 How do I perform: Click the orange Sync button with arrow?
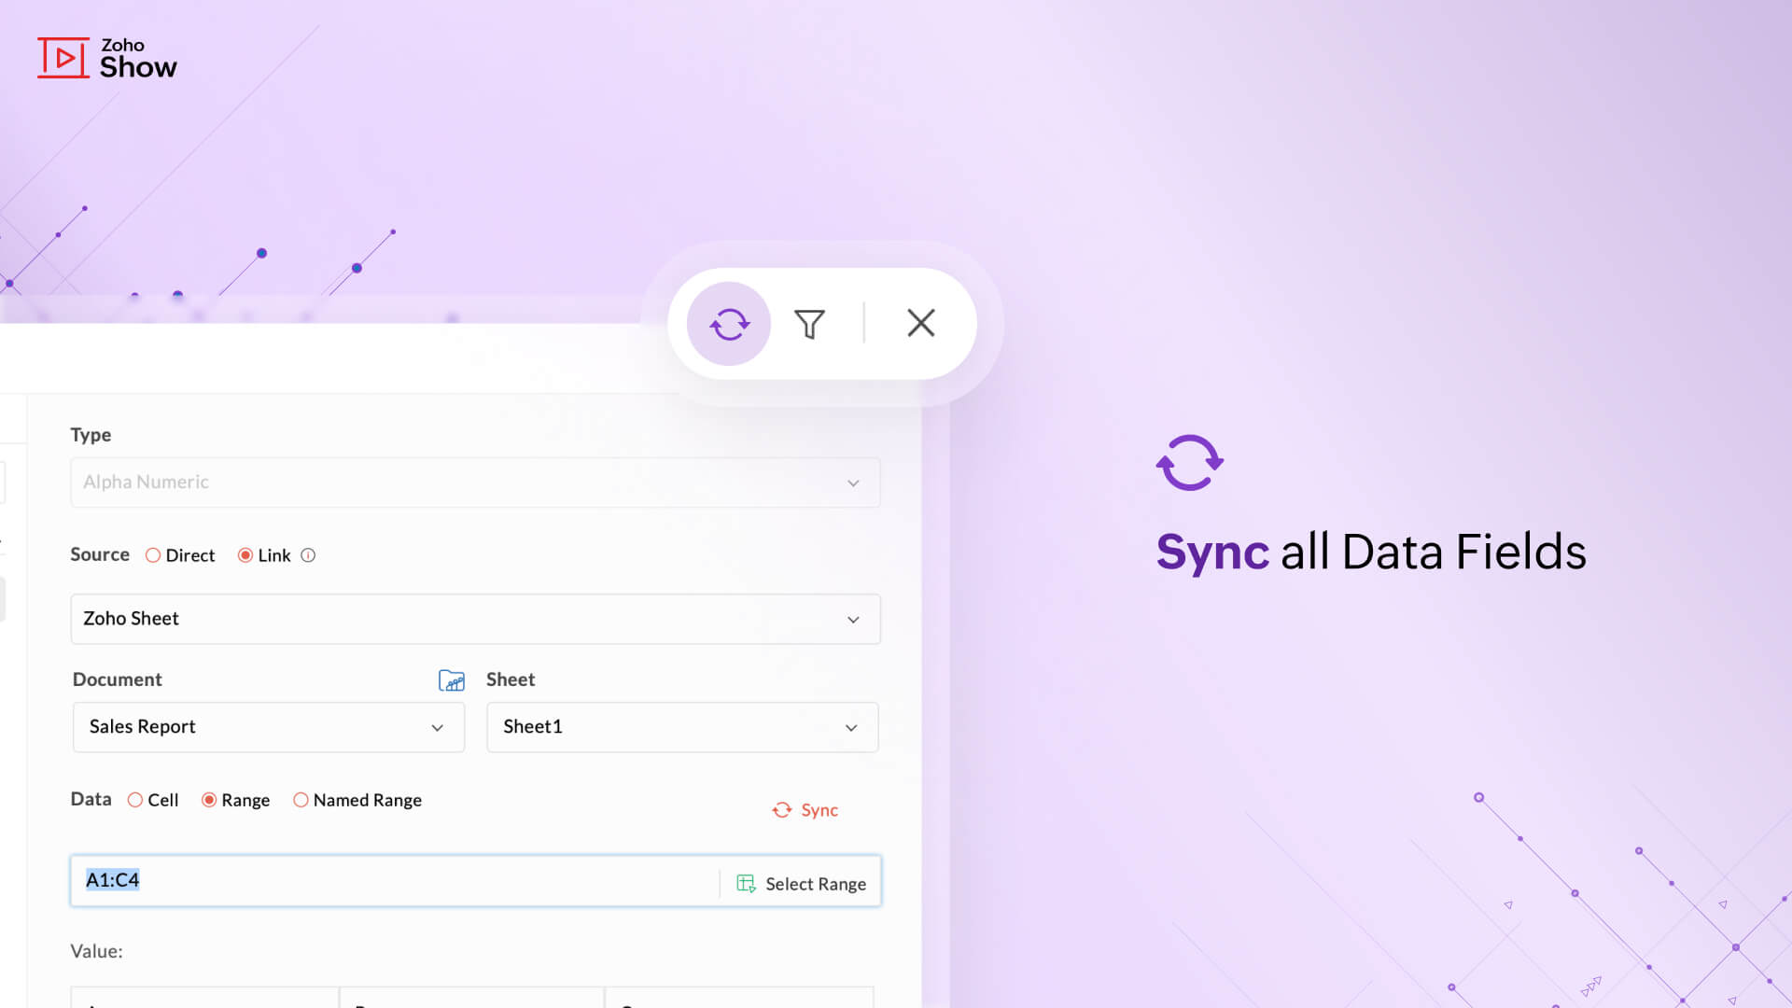tap(805, 808)
